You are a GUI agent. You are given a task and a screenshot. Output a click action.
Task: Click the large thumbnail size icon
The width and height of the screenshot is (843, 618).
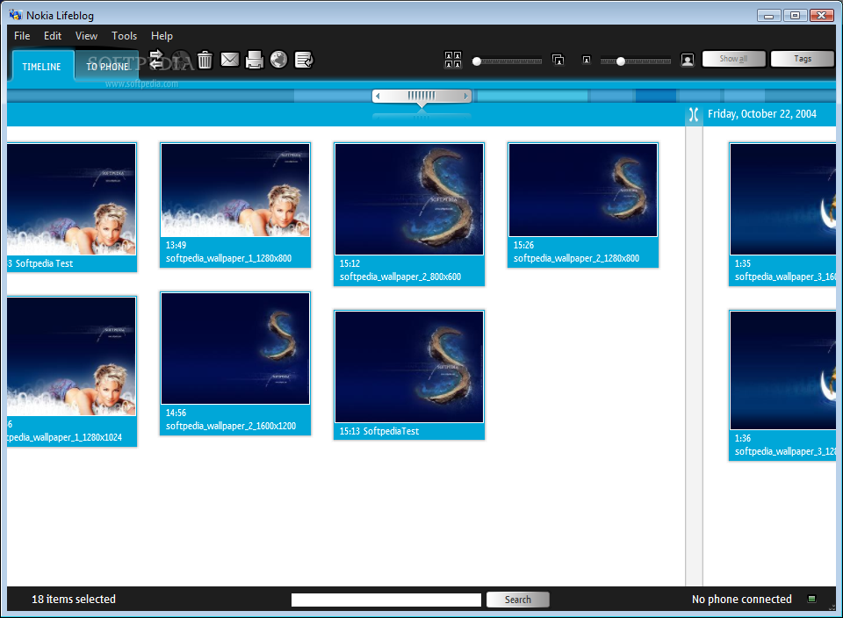[x=687, y=60]
